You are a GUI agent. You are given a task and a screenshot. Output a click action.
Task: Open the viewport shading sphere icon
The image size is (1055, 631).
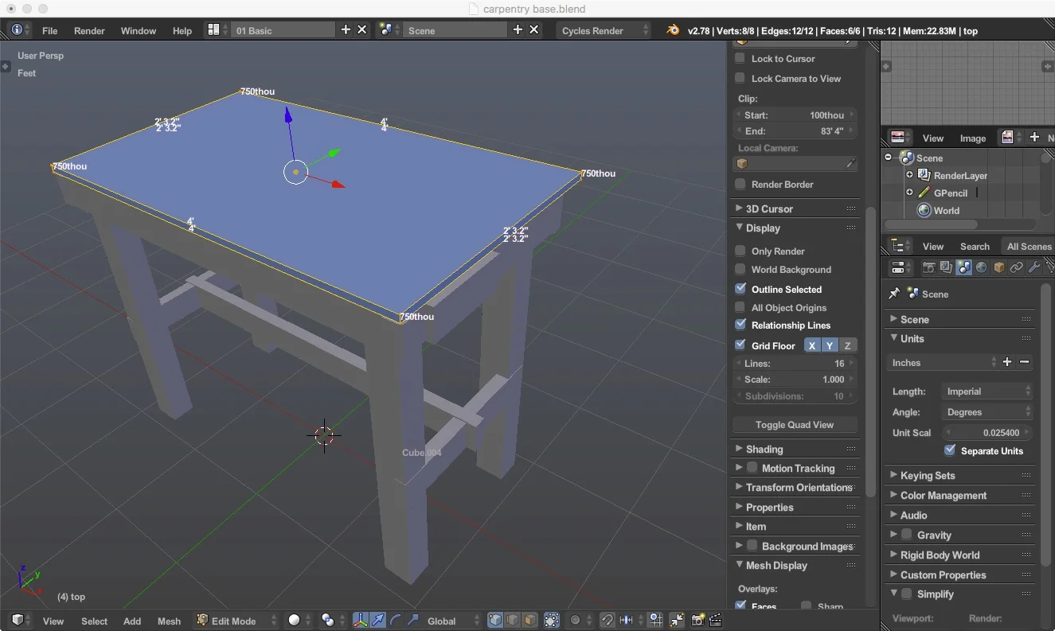tap(295, 621)
